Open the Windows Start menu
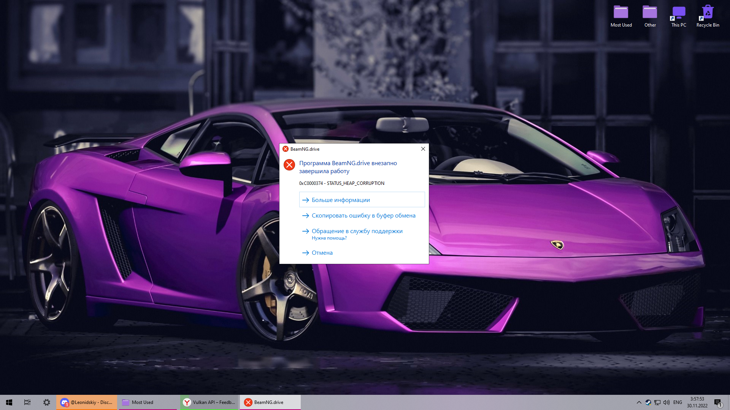 tap(9, 402)
